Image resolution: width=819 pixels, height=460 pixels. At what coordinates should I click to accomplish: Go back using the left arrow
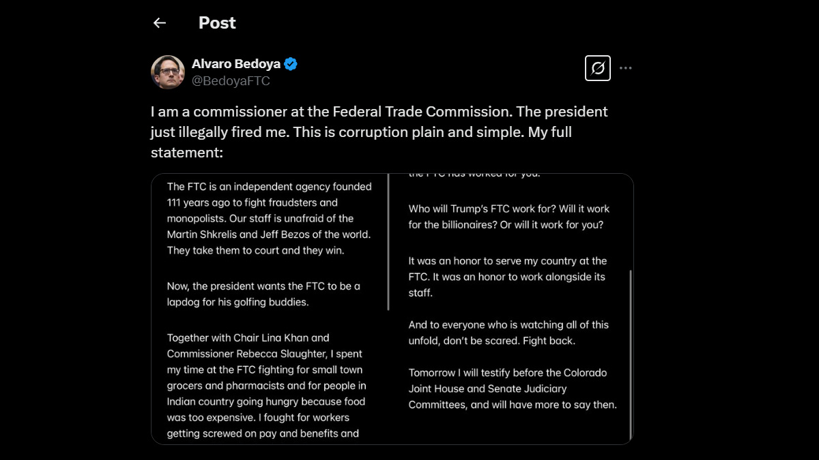pyautogui.click(x=160, y=22)
